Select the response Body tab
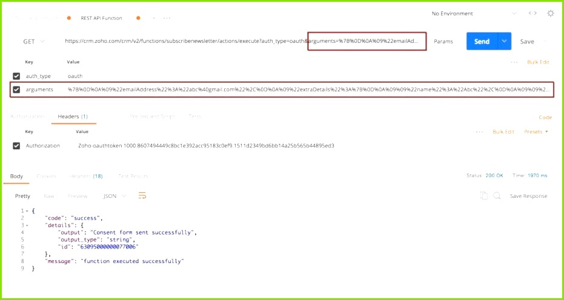 click(x=16, y=176)
